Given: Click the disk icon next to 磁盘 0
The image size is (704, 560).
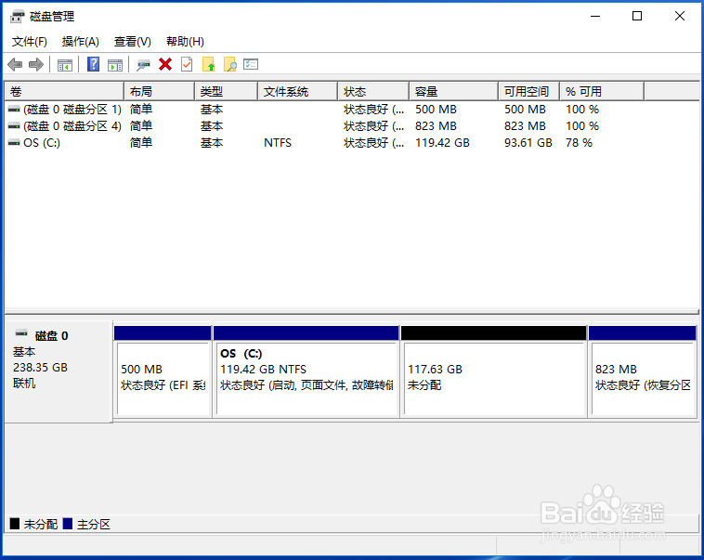Looking at the screenshot, I should pyautogui.click(x=21, y=333).
